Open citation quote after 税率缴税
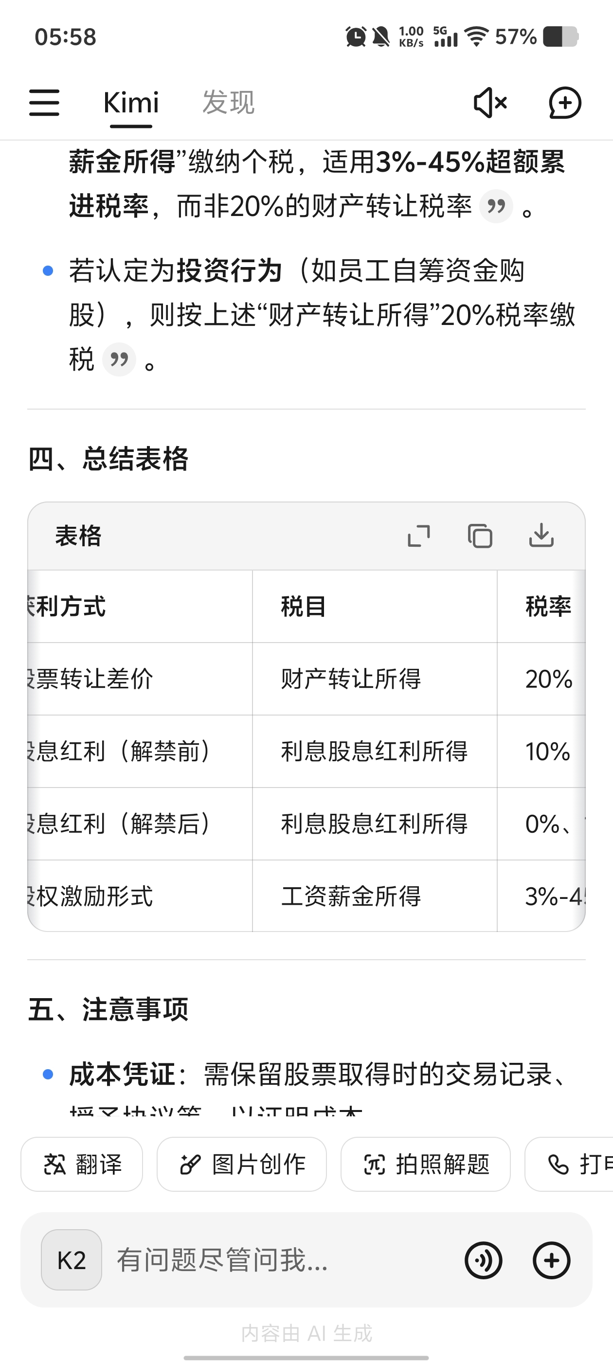The width and height of the screenshot is (613, 1362). tap(119, 359)
